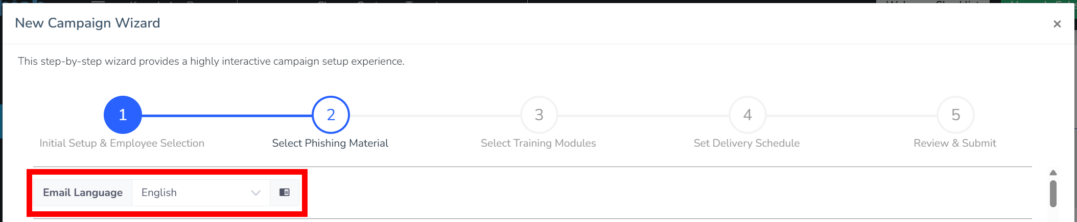
Task: Open the Initial Setup & Employee Selection step
Action: point(122,143)
